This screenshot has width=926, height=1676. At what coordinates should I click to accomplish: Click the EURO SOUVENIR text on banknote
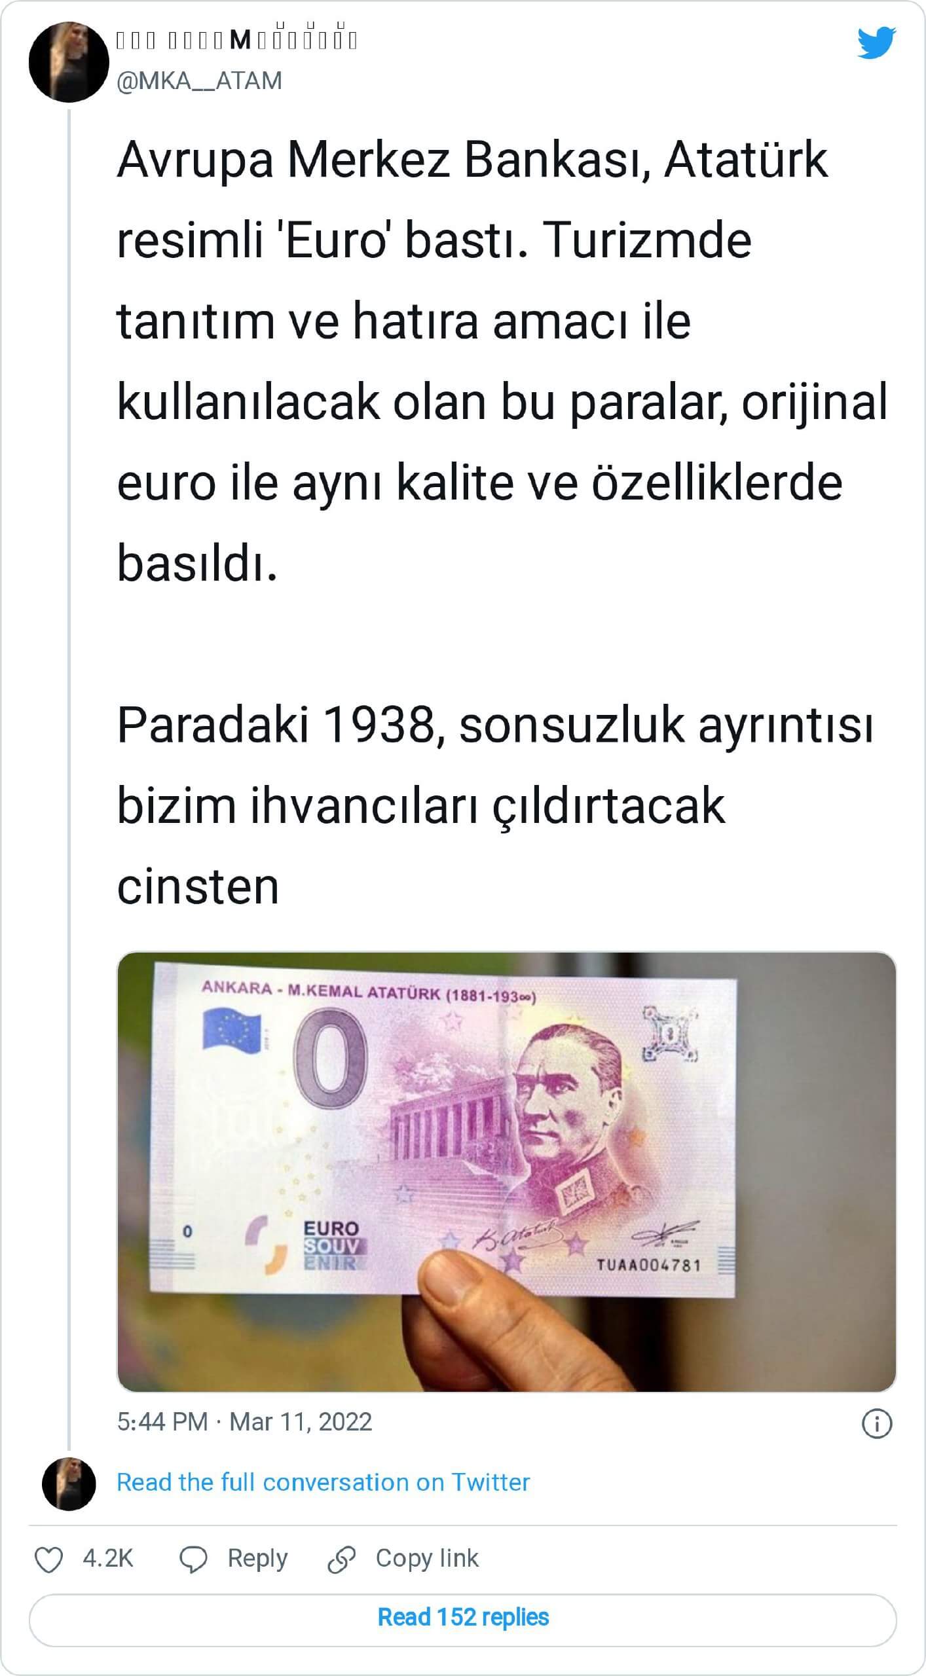click(331, 1245)
